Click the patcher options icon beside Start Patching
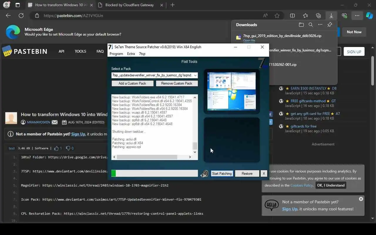 pyautogui.click(x=204, y=174)
